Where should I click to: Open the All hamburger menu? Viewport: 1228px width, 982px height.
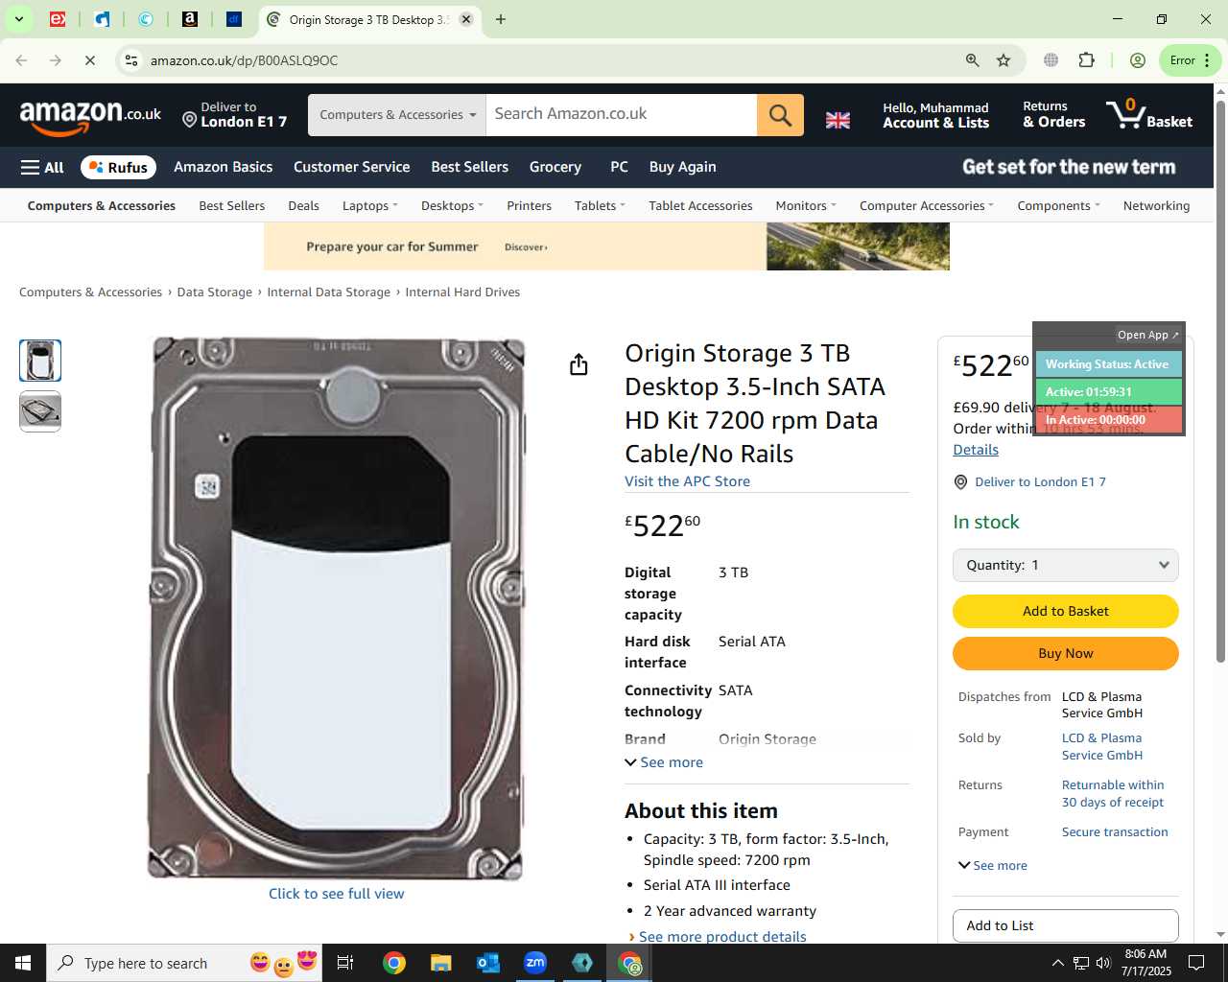42,167
